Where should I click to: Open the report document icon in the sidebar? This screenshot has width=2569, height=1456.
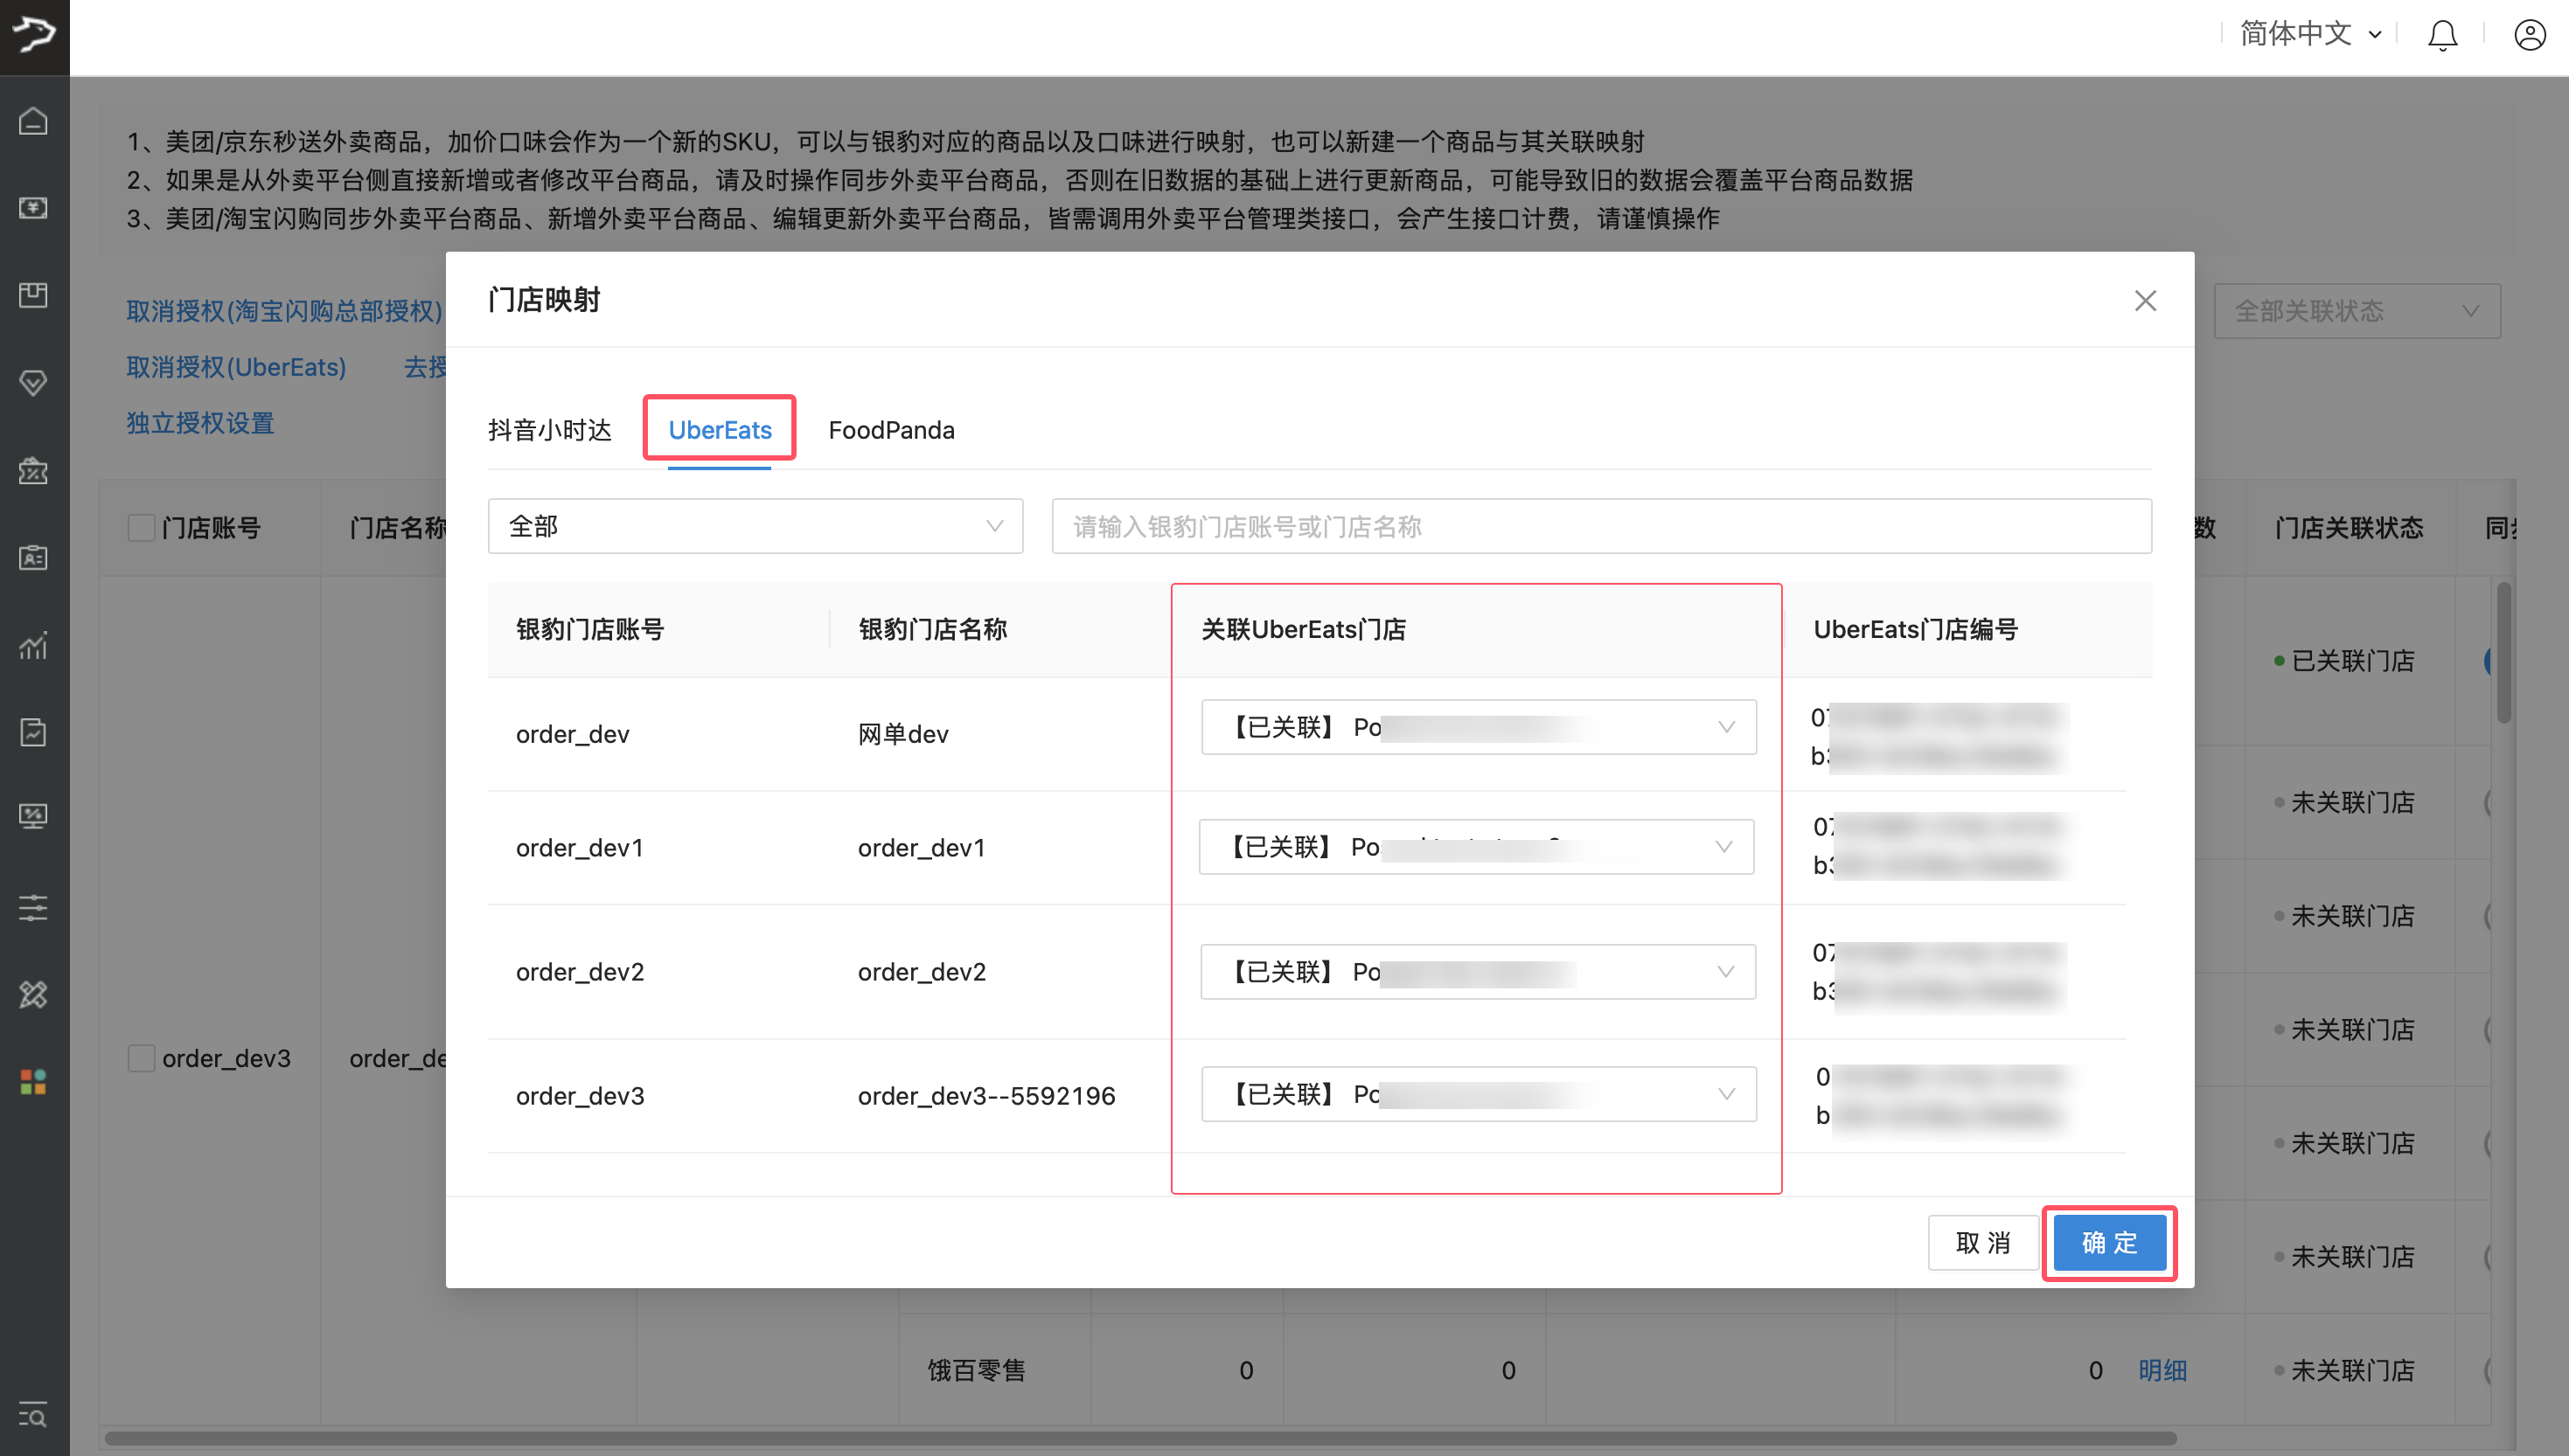[34, 733]
